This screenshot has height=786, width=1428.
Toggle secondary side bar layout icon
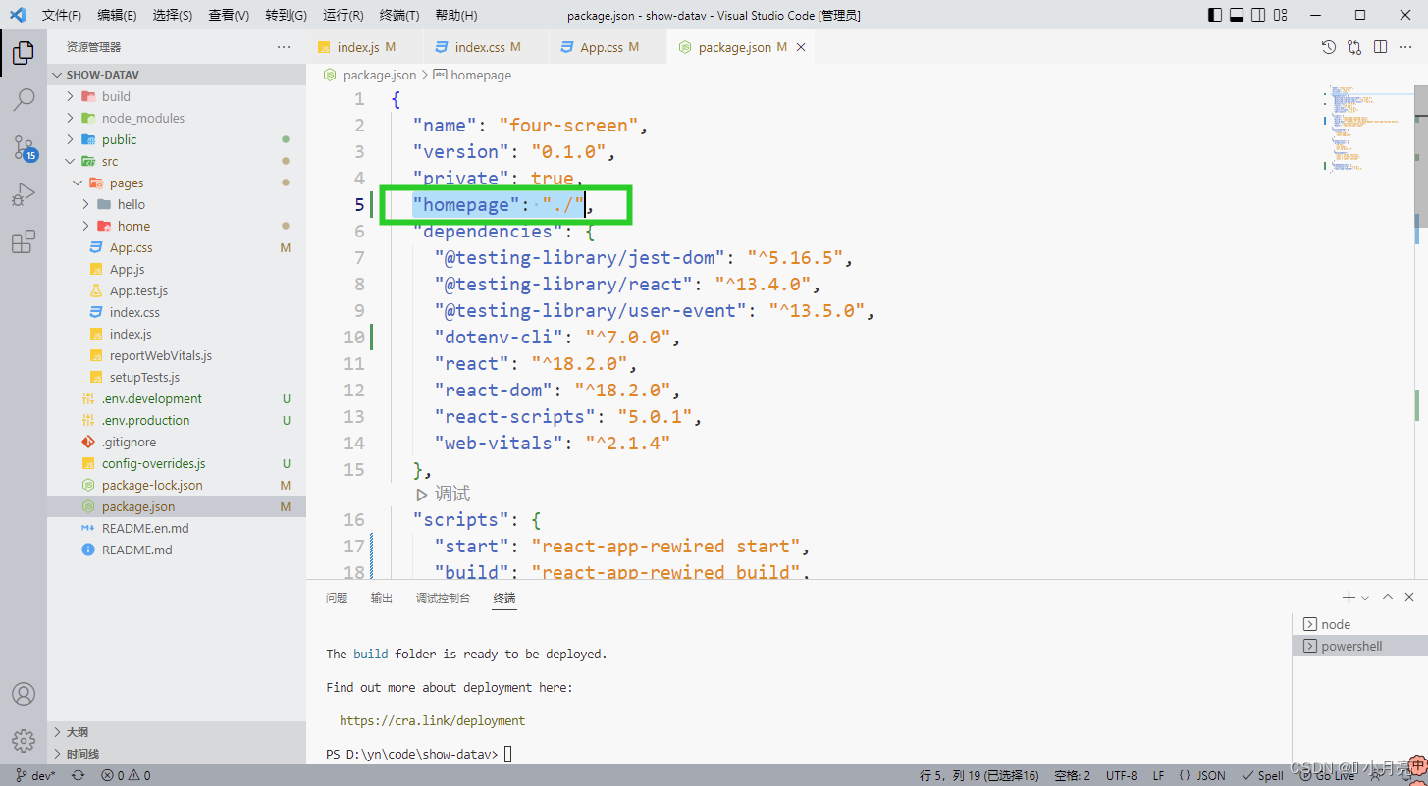[1258, 15]
